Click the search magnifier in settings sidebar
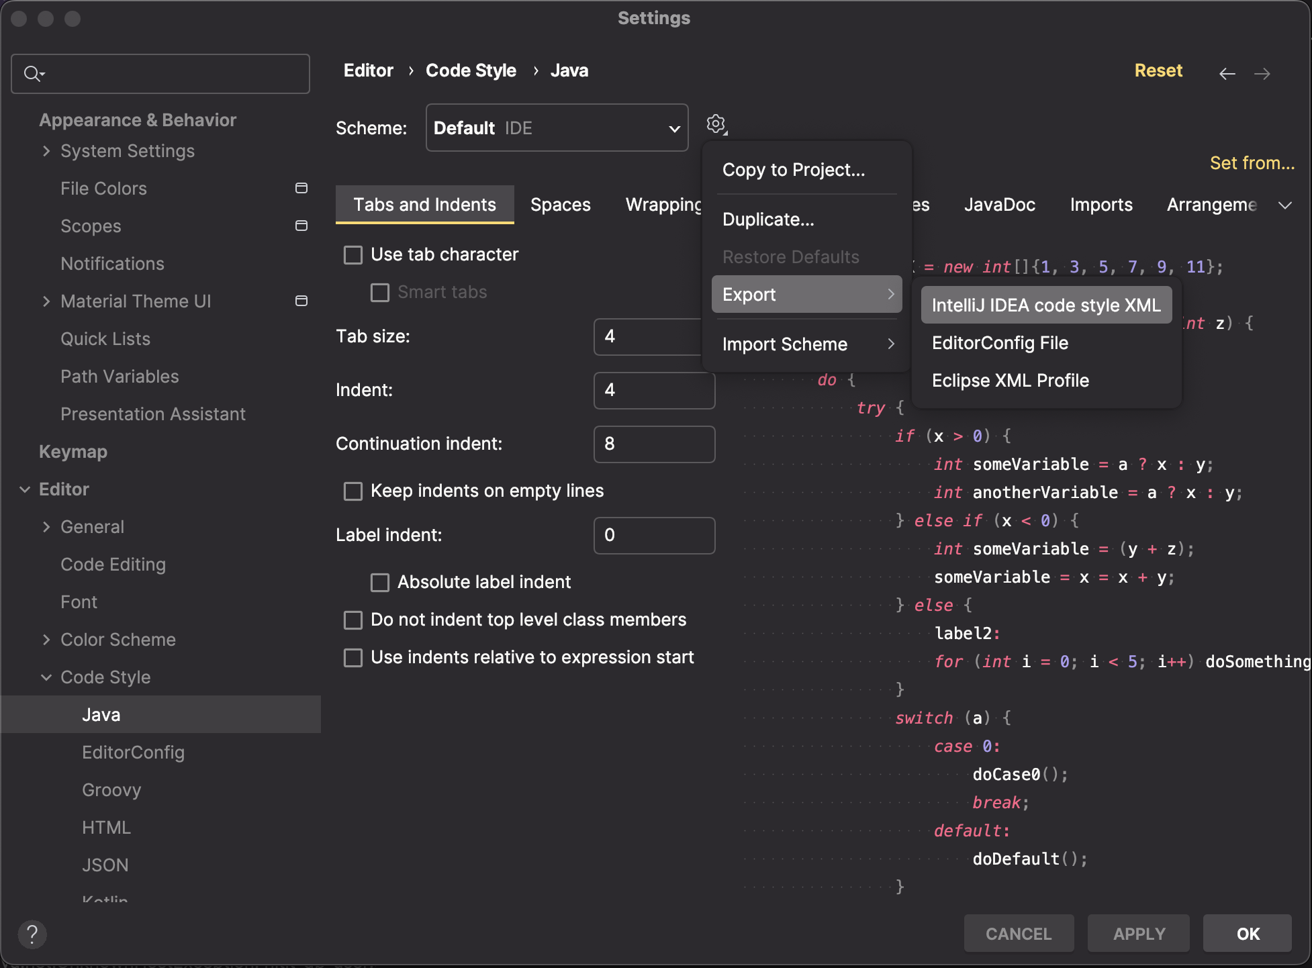Image resolution: width=1312 pixels, height=968 pixels. (34, 74)
